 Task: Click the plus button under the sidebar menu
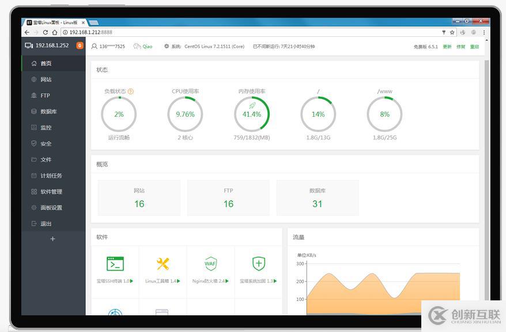tap(52, 239)
